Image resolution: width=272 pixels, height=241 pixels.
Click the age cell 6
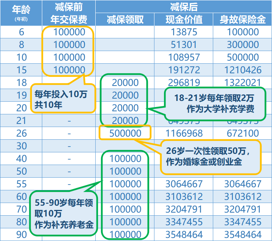(x=22, y=32)
